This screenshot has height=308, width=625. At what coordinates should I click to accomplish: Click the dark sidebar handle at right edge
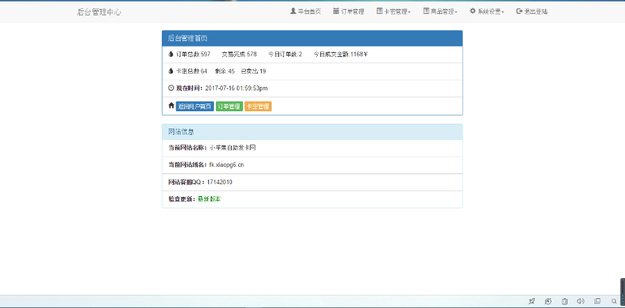coord(623,291)
